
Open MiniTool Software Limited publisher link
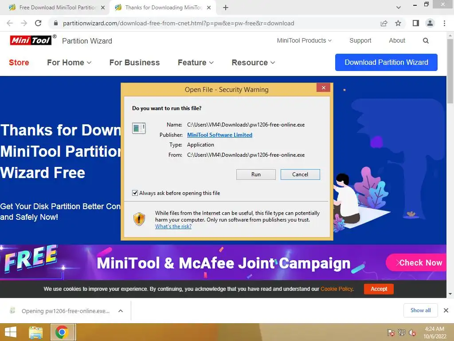pos(219,135)
